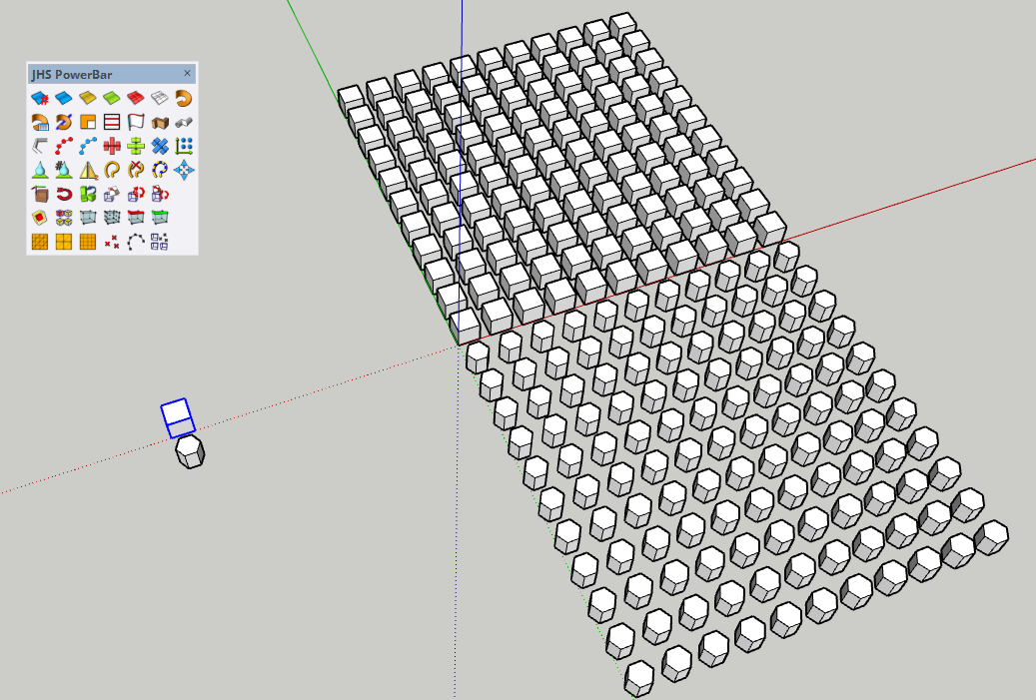The image size is (1036, 700).
Task: Click the green blocks with blue arrow icon
Action: (x=88, y=194)
